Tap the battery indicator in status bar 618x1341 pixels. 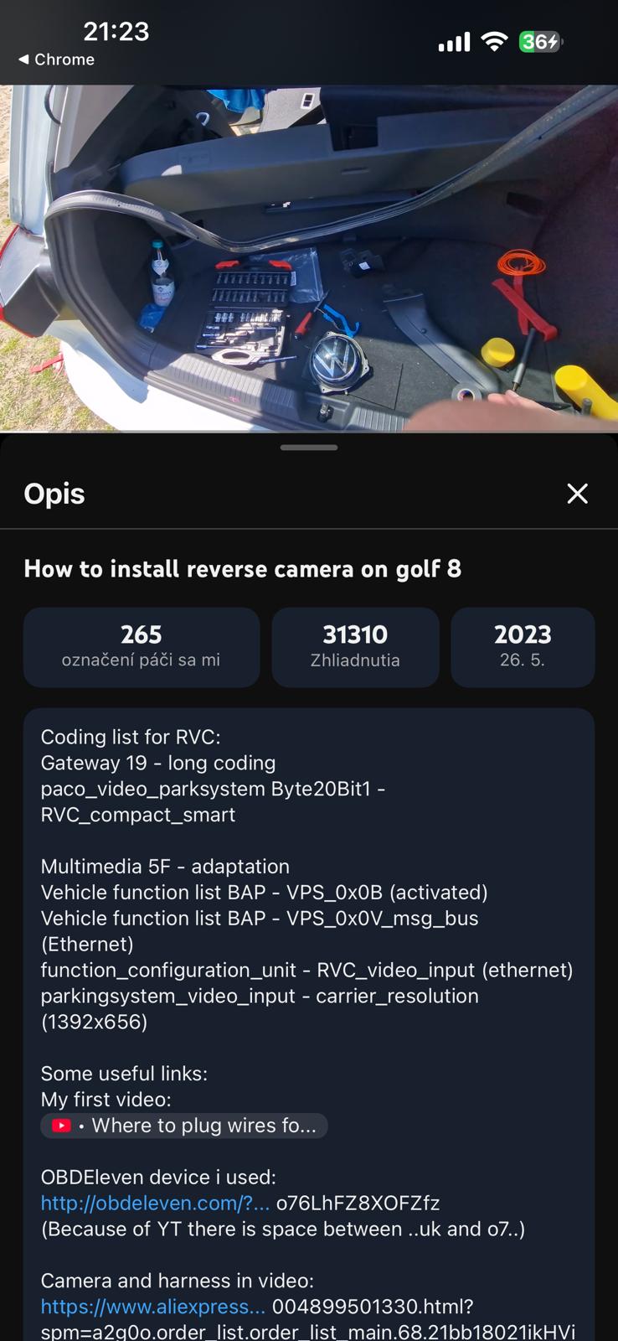(x=541, y=42)
